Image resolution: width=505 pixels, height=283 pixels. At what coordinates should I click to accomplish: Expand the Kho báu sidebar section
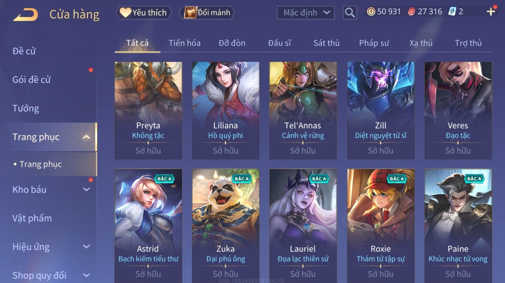pyautogui.click(x=86, y=189)
